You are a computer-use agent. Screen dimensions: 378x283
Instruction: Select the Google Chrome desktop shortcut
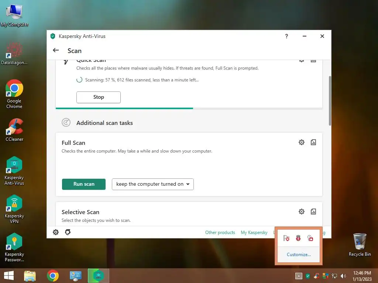pyautogui.click(x=14, y=94)
